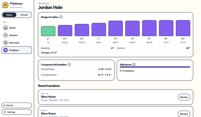The height and width of the screenshot is (117, 201).
Task: Select the Sep 5 bar
Action: click(x=99, y=30)
